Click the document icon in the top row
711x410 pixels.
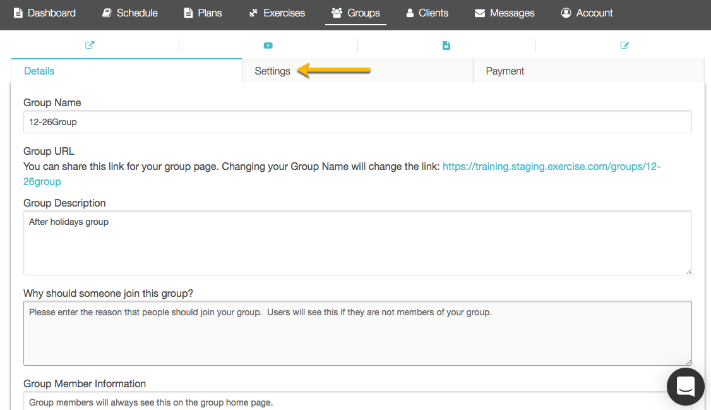(446, 45)
